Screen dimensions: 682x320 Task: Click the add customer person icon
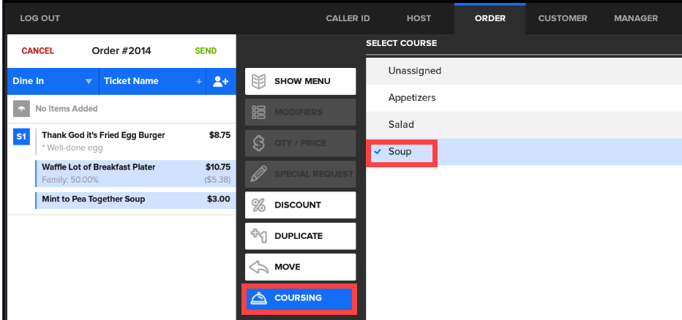221,82
